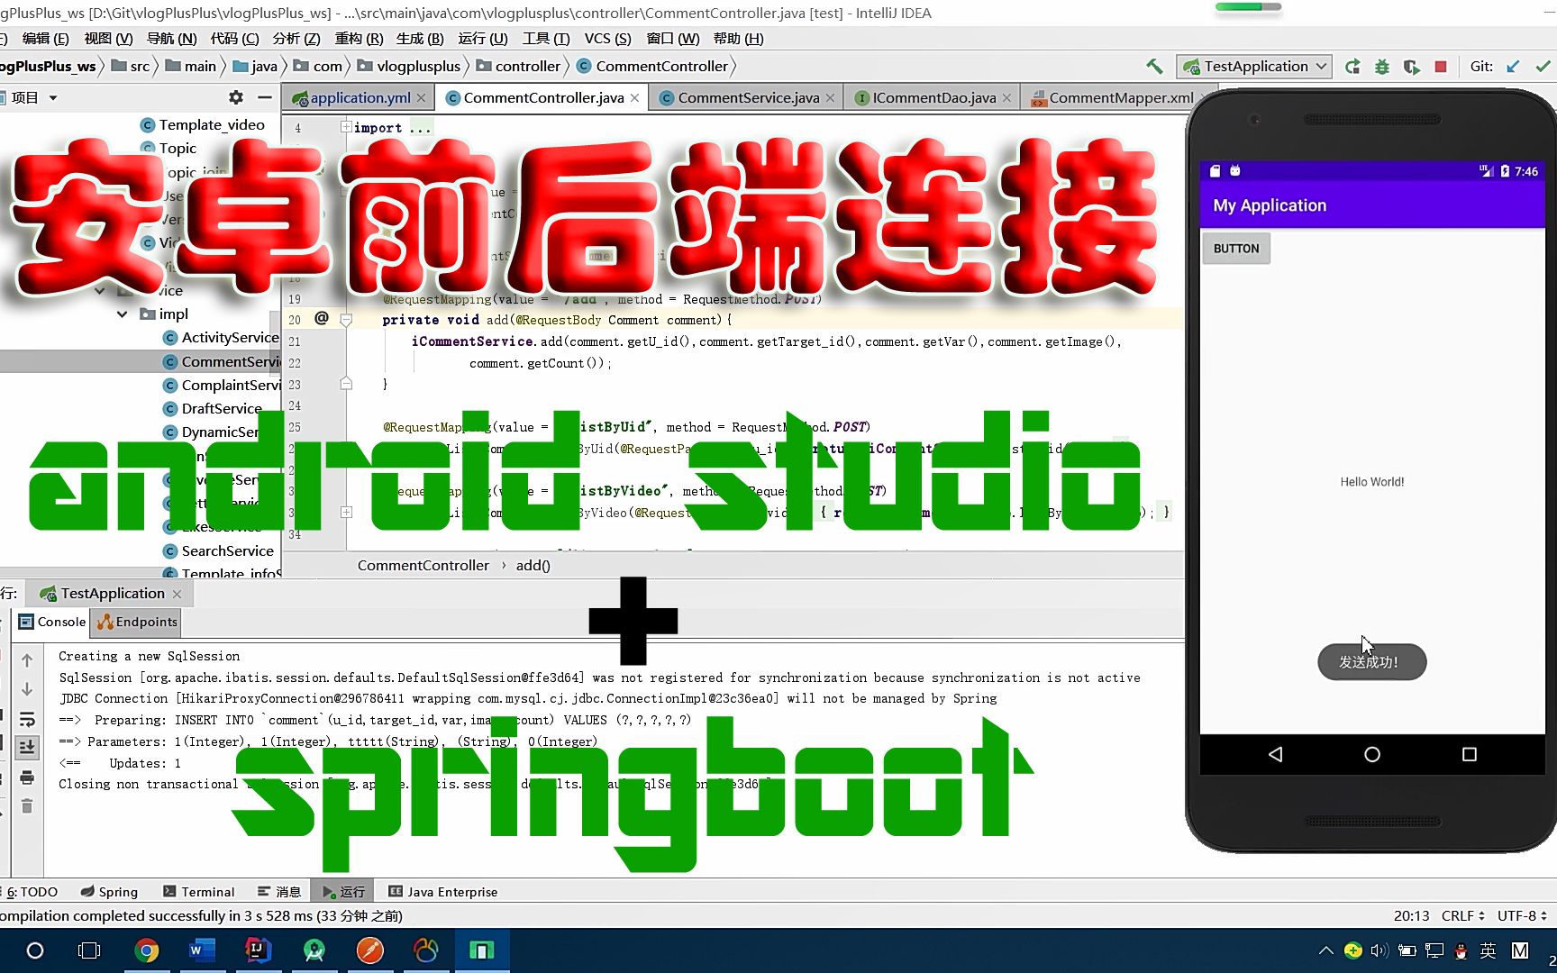Select Topic class in the project tree

point(168,149)
